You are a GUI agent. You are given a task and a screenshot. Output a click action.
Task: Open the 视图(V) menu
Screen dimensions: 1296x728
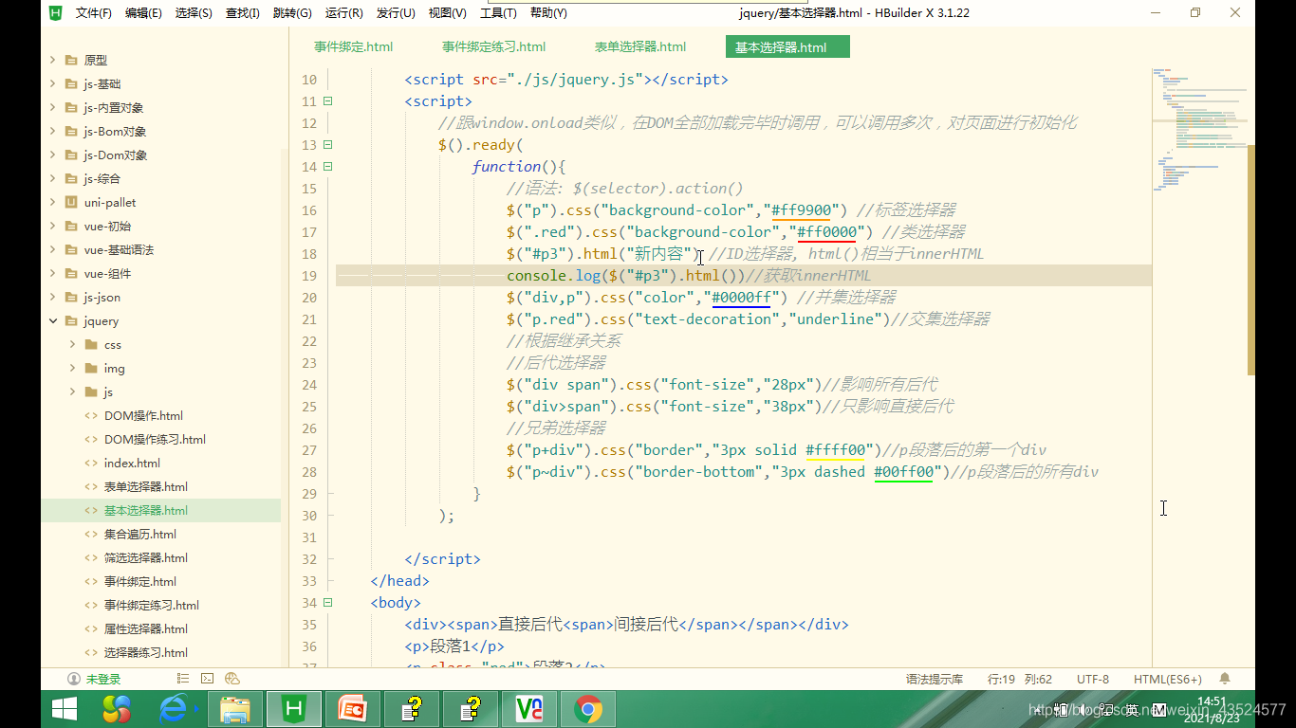pyautogui.click(x=447, y=13)
